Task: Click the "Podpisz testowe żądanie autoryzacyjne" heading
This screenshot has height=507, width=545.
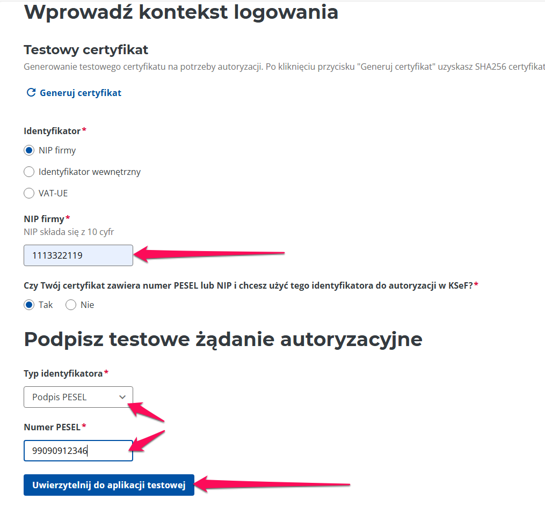Action: (223, 339)
